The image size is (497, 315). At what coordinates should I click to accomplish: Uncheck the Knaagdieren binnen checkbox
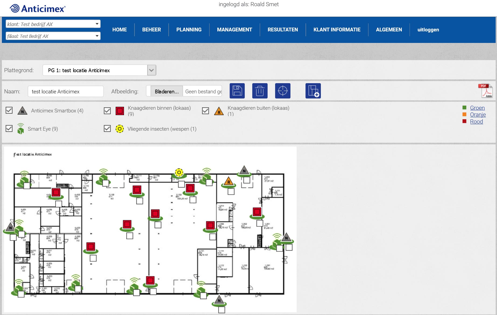[107, 111]
